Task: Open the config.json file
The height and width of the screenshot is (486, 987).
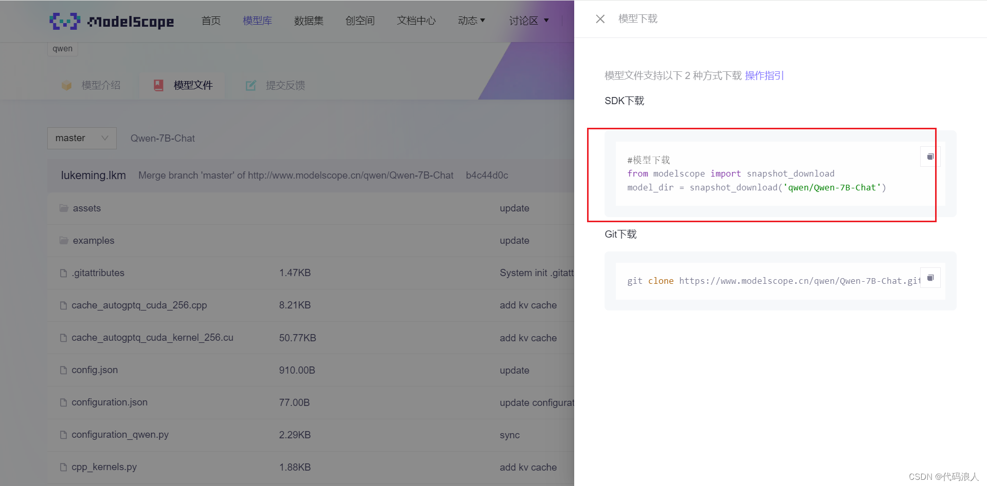Action: pos(95,370)
